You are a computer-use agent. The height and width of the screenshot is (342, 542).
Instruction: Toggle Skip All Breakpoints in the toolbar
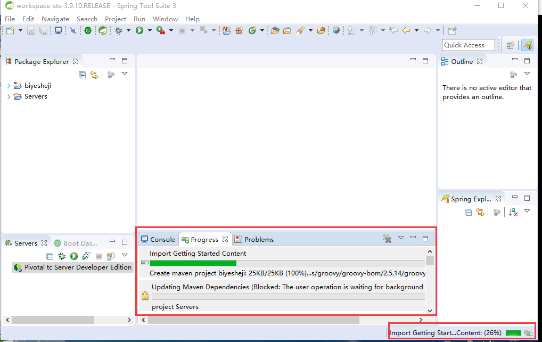tap(73, 30)
